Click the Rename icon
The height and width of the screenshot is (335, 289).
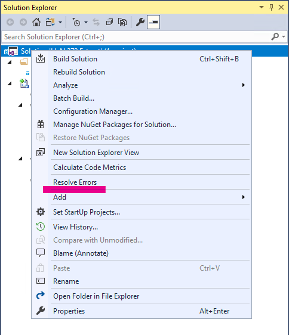41,281
